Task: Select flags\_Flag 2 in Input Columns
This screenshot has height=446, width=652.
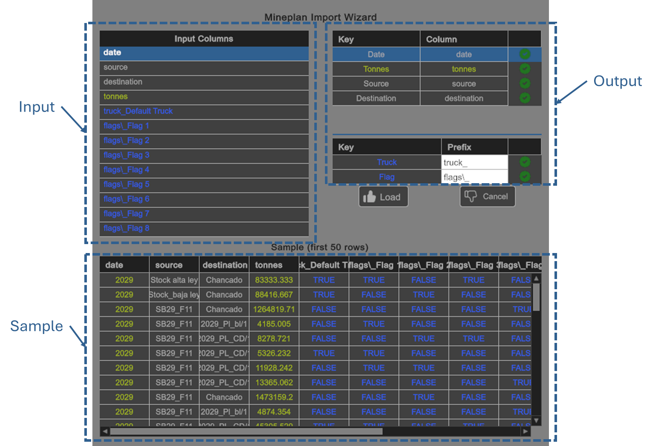Action: [x=204, y=141]
